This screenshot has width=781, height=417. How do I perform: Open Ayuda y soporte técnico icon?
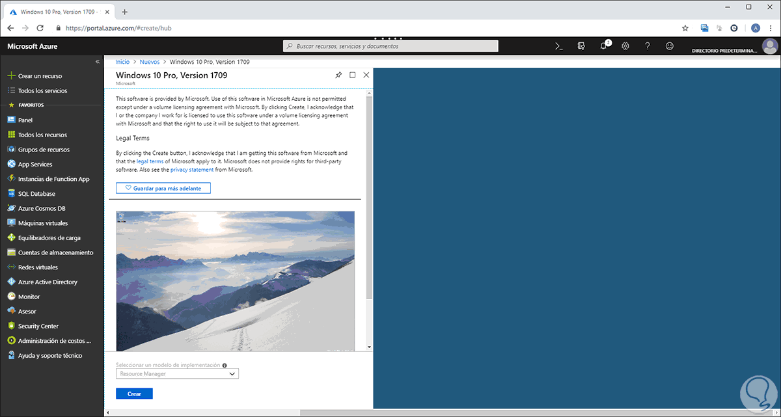tap(11, 356)
